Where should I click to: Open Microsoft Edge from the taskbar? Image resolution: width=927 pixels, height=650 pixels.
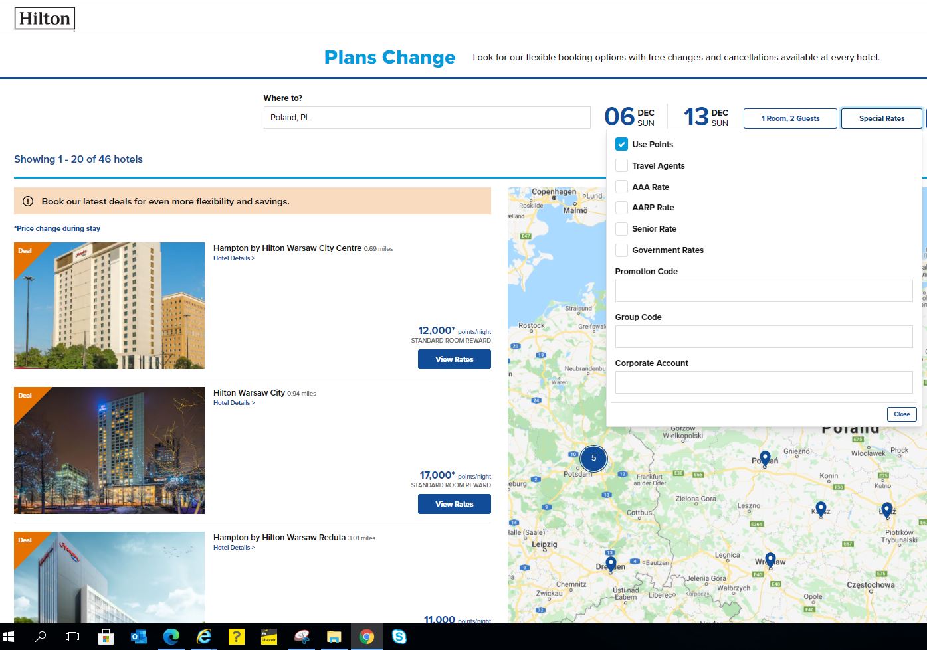(171, 637)
